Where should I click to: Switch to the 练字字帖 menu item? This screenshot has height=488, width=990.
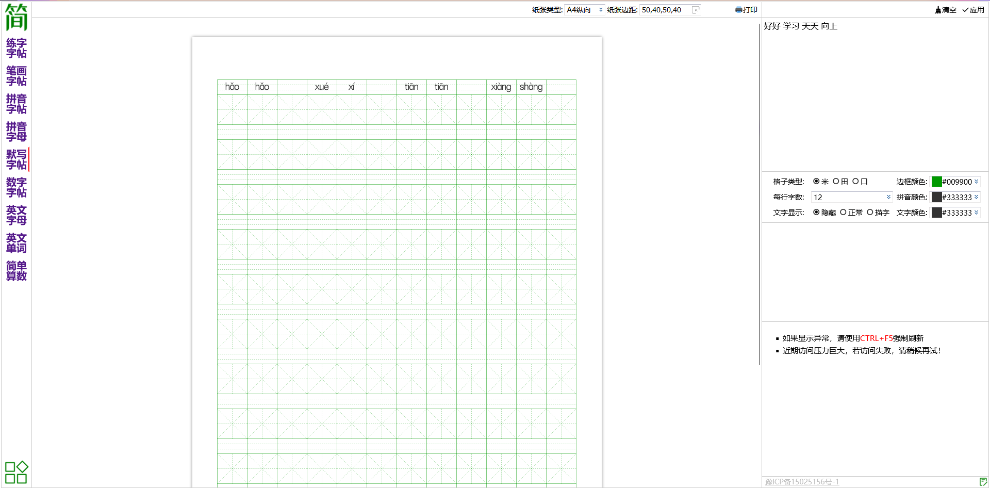point(16,48)
